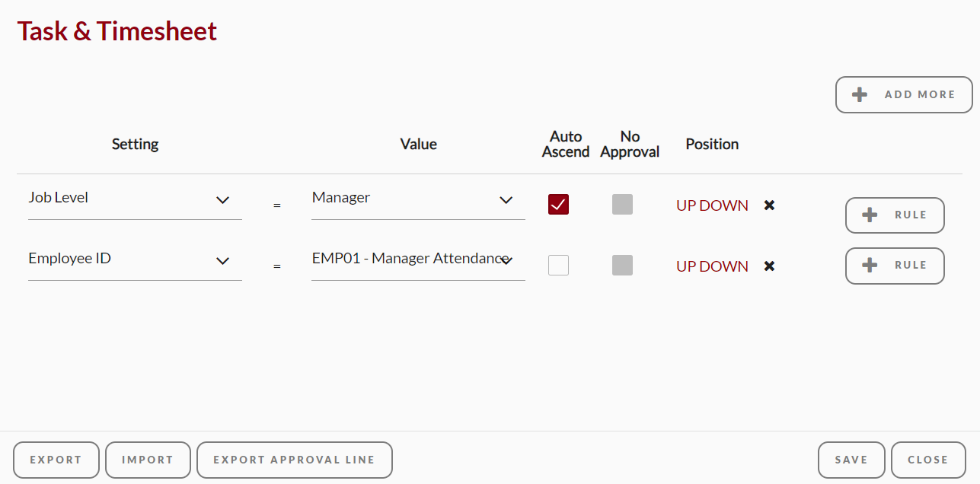The image size is (980, 484).
Task: Click plus icon on Add More button
Action: tap(859, 94)
